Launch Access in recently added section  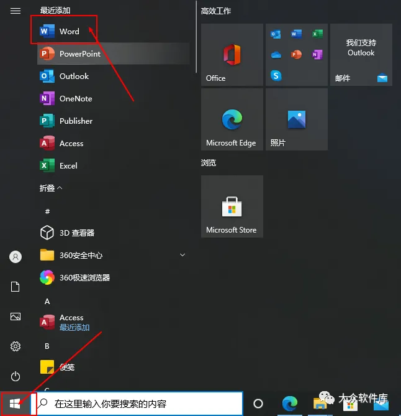(x=114, y=143)
